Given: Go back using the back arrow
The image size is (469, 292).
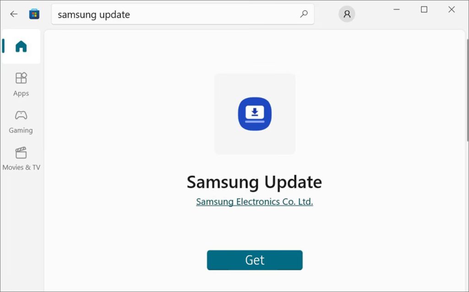Looking at the screenshot, I should click(14, 14).
